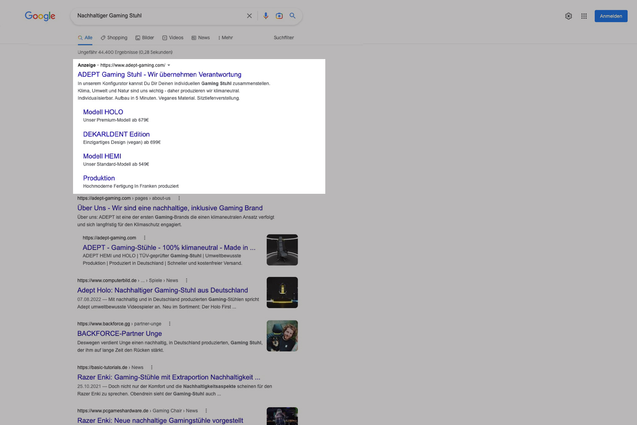Click 'Unser Premium-Modell ab 679€' text
Screen dimensions: 637x425
[116, 120]
